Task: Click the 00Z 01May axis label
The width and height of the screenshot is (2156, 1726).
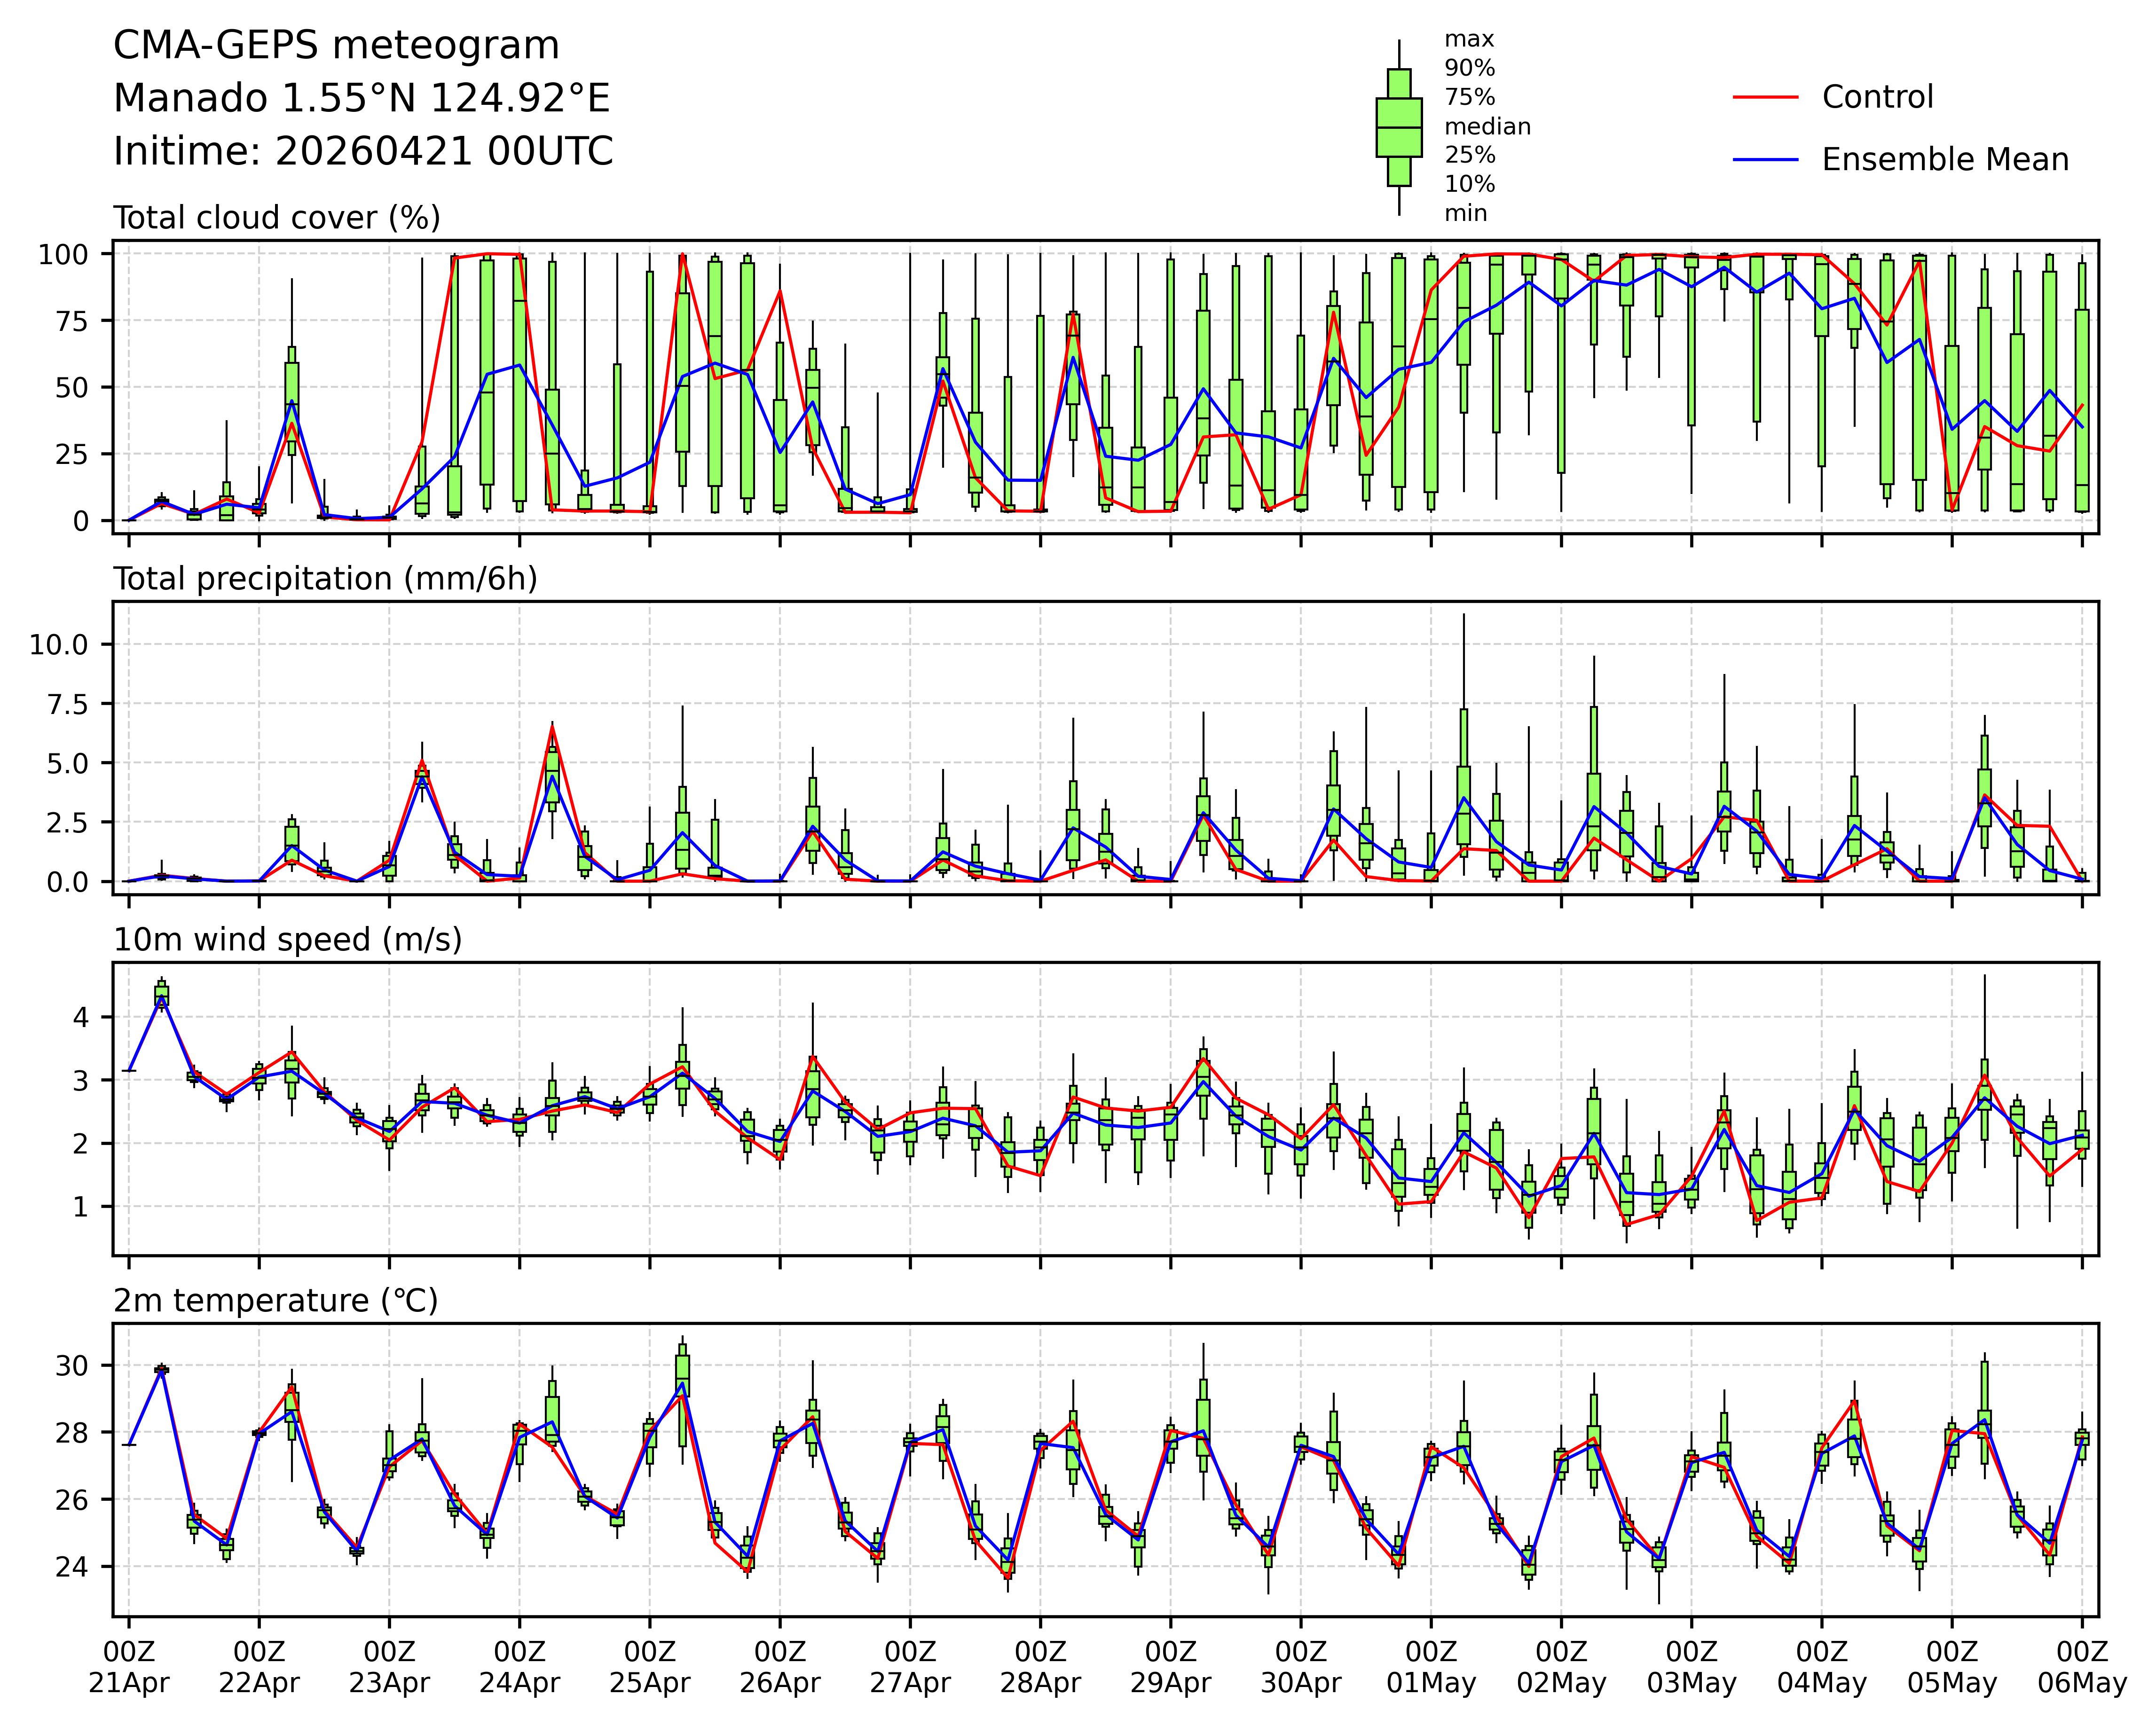Action: click(1431, 1666)
